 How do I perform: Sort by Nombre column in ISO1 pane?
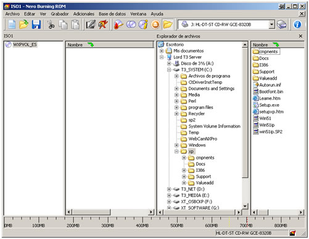(x=110, y=45)
